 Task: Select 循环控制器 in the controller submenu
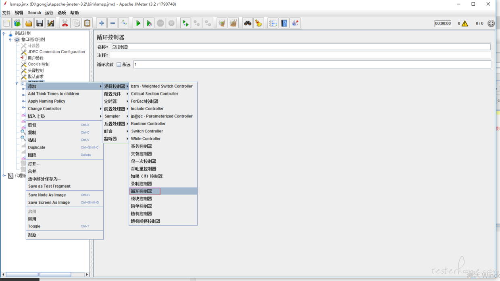coord(163,191)
